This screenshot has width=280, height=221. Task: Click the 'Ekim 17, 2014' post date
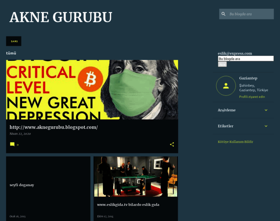coord(105,216)
